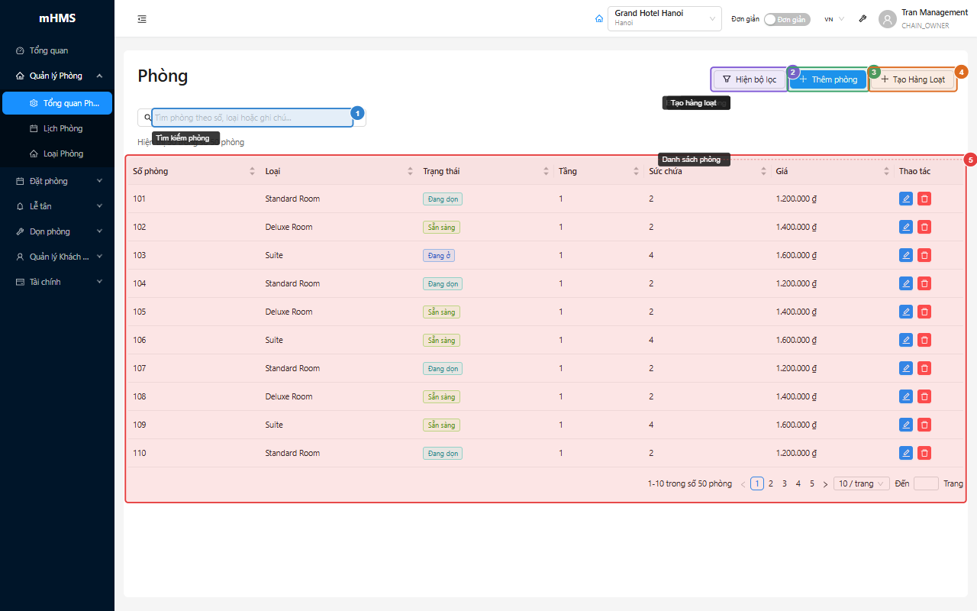Delete room 102 with trash icon

click(x=924, y=227)
